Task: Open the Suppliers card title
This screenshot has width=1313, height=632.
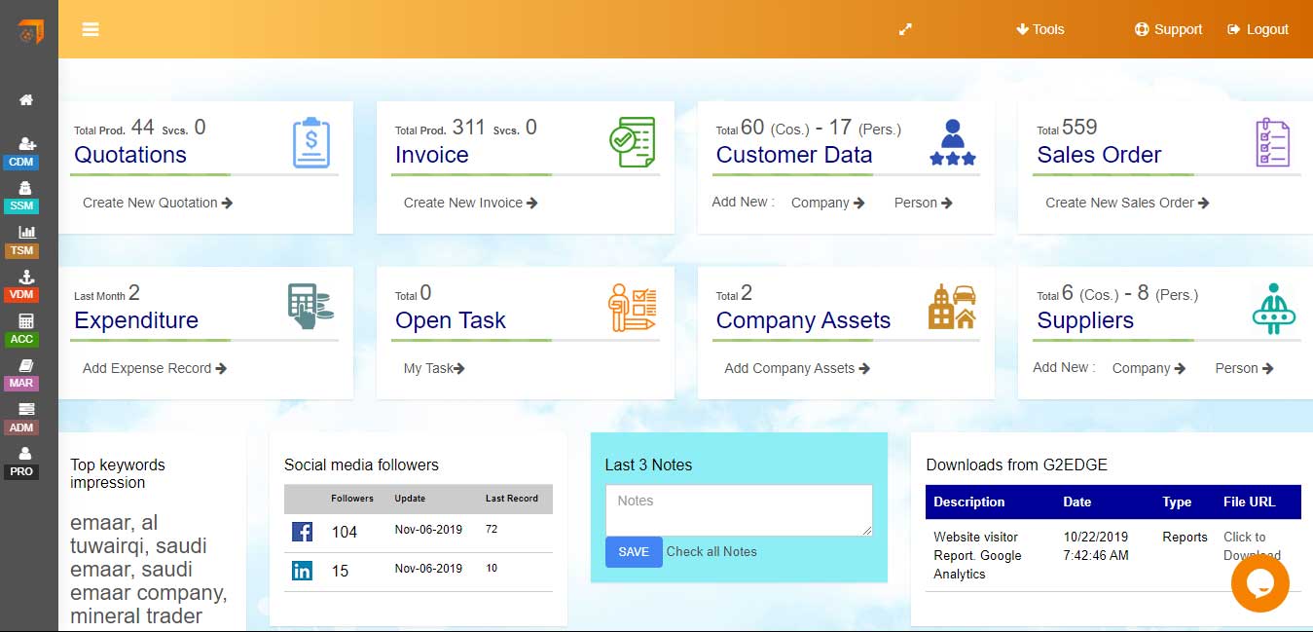Action: click(x=1085, y=320)
